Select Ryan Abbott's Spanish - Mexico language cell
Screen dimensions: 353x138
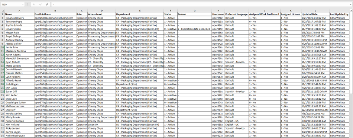click(x=237, y=62)
